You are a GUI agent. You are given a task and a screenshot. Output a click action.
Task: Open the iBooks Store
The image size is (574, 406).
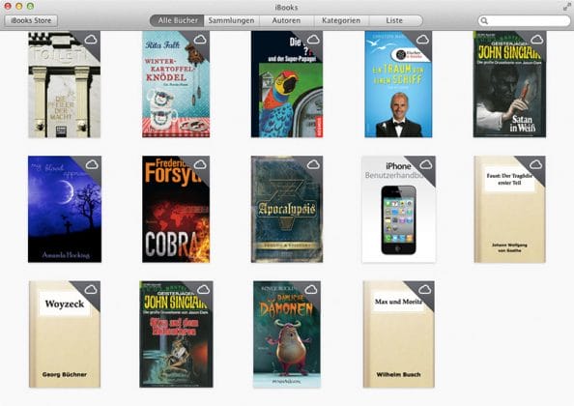pos(31,20)
